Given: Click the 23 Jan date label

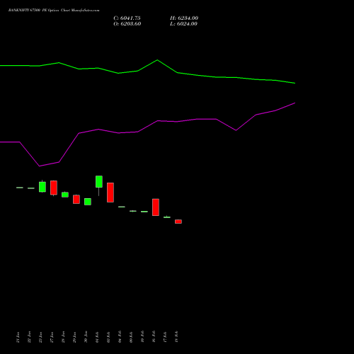Looking at the screenshot, I should coord(40,337).
